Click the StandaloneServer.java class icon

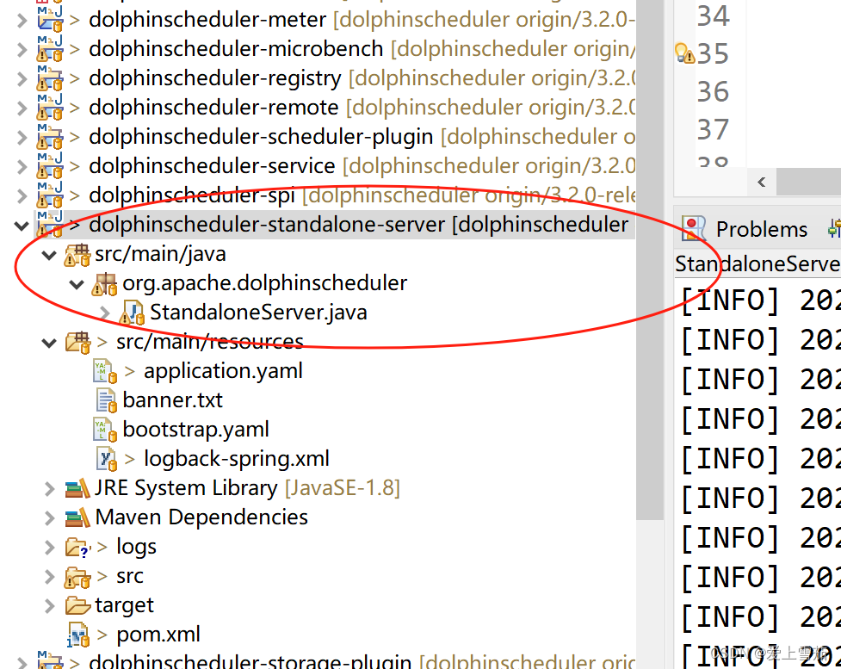click(x=132, y=313)
